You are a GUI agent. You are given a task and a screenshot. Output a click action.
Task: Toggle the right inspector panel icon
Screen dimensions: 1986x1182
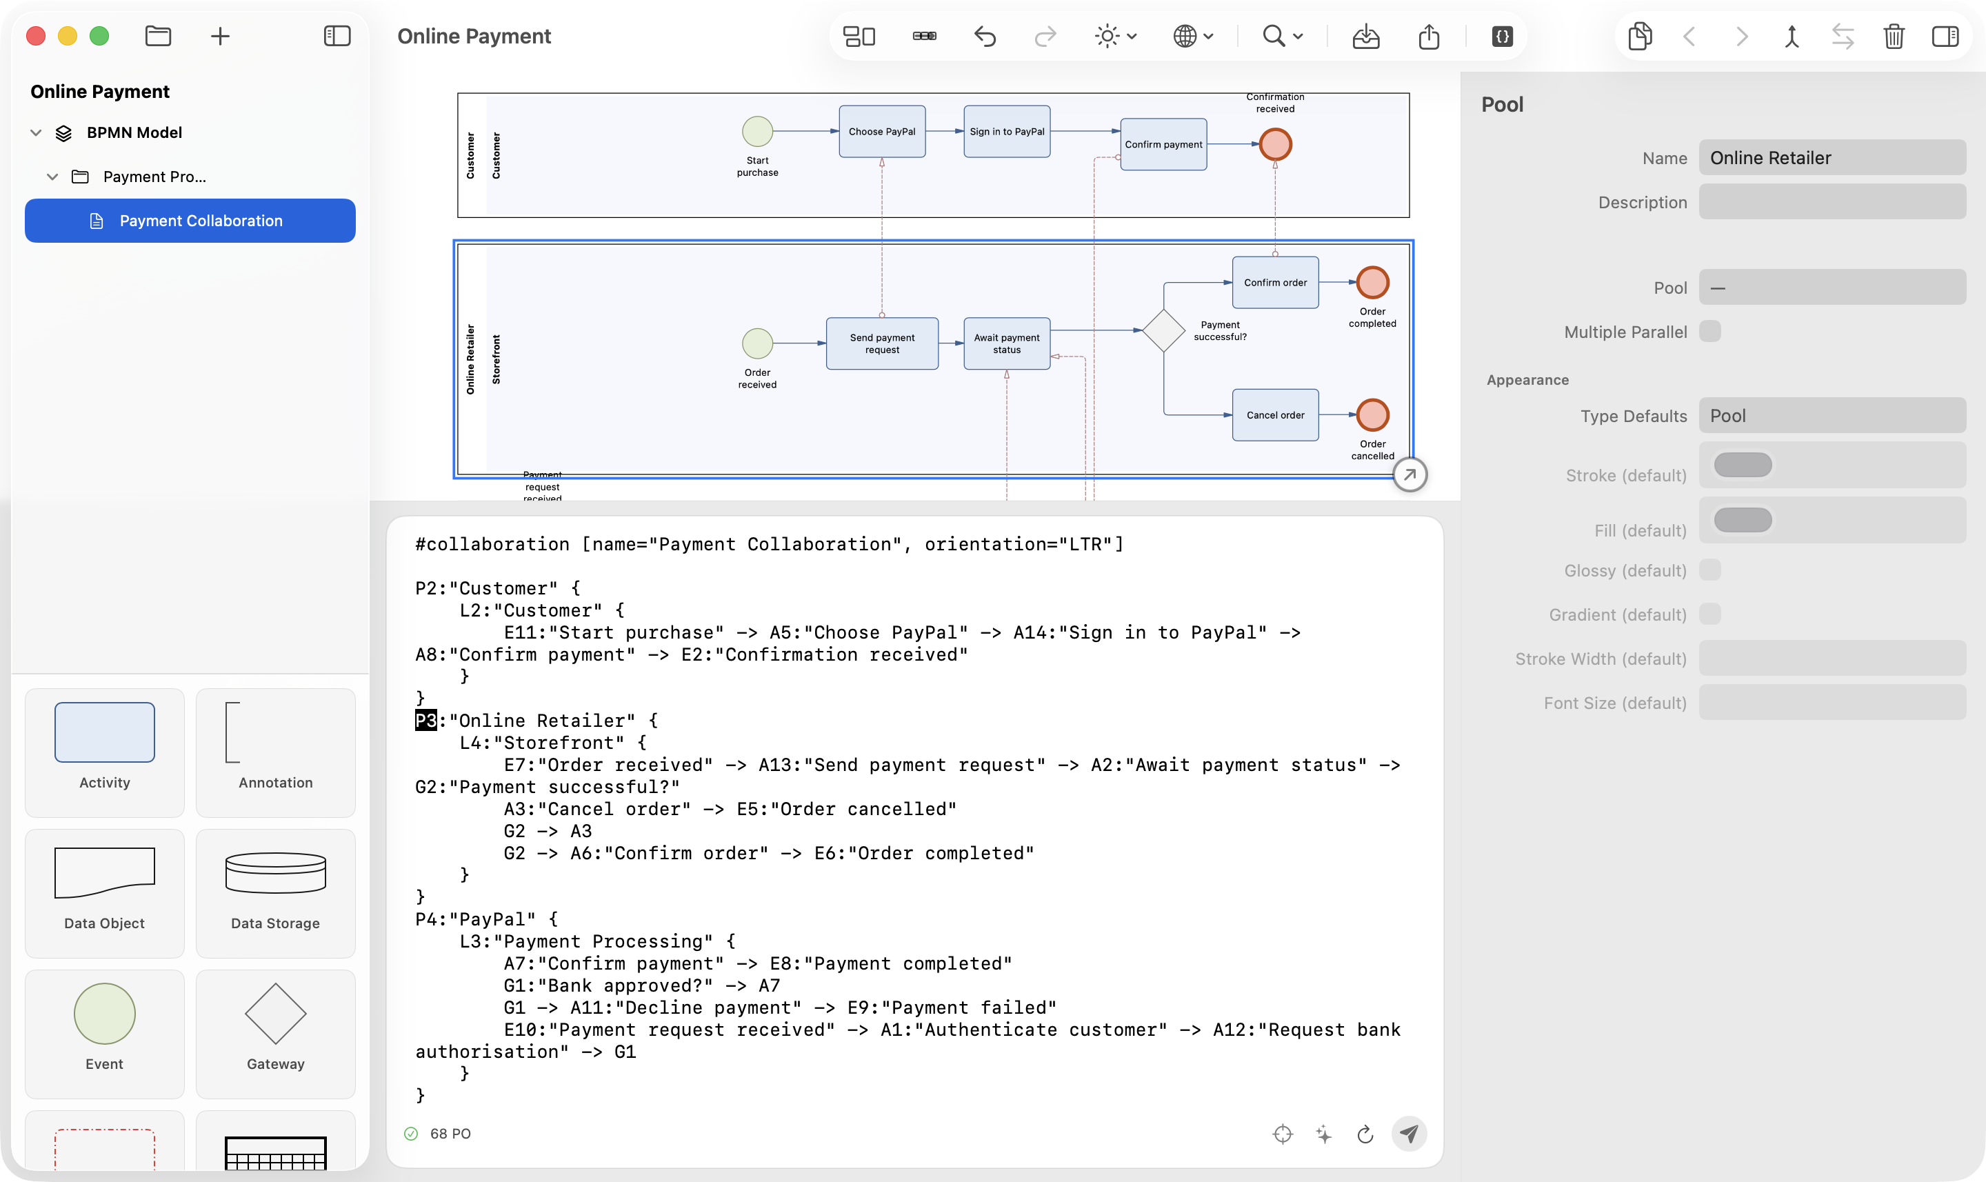pos(1945,36)
